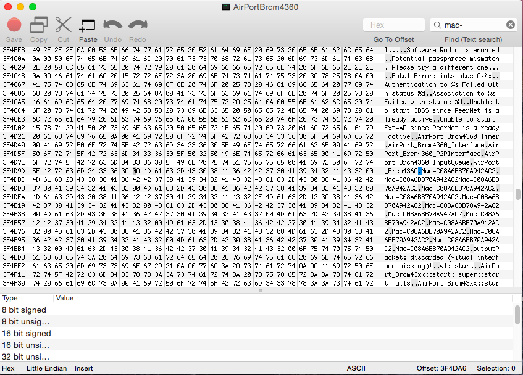
Task: Click ASCII text 'o start IBSS since PeerNet is a'
Action: pyautogui.click(x=441, y=110)
